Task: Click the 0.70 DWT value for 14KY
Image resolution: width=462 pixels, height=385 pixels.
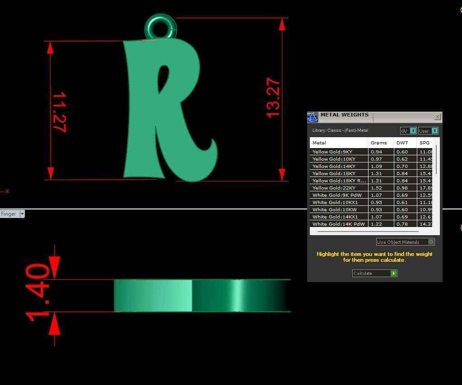Action: click(402, 166)
